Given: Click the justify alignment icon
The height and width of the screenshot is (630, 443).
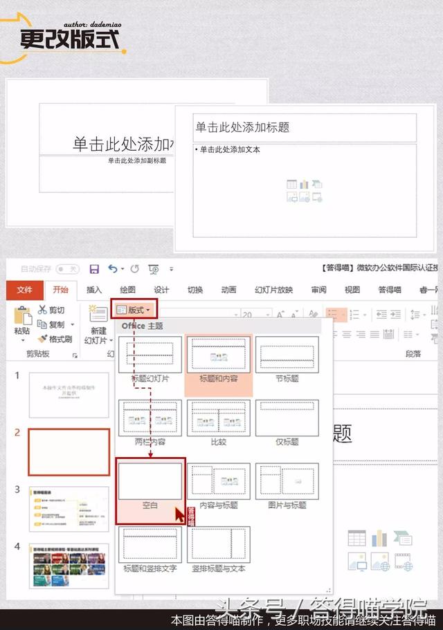Looking at the screenshot, I should (x=374, y=334).
